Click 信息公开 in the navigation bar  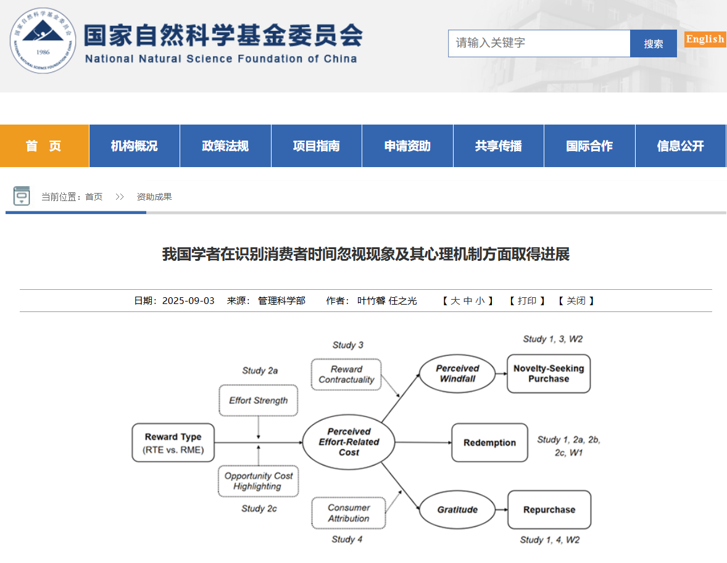(x=680, y=146)
